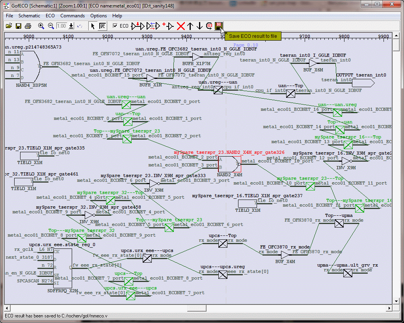
Task: Expand the Schematic menu
Action: (x=29, y=16)
